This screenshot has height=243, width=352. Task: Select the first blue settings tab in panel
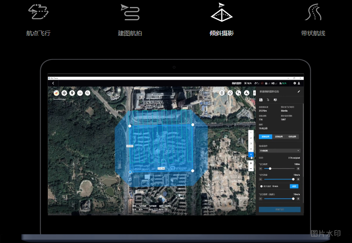pyautogui.click(x=265, y=137)
